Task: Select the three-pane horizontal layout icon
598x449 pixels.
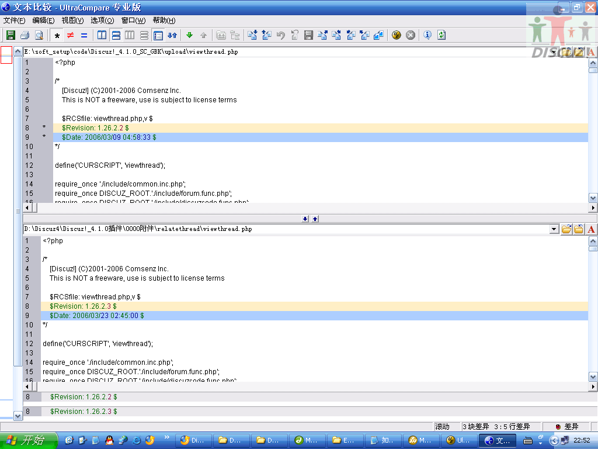Action: pos(144,36)
